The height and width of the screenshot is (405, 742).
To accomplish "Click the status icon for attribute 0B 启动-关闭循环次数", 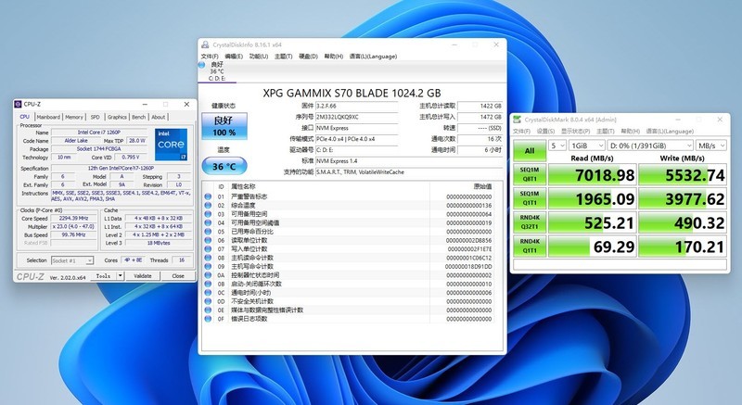I will [x=208, y=284].
